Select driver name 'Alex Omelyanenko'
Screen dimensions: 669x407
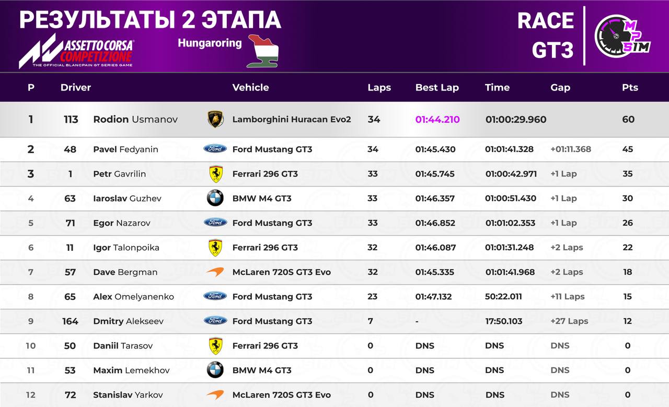(133, 297)
